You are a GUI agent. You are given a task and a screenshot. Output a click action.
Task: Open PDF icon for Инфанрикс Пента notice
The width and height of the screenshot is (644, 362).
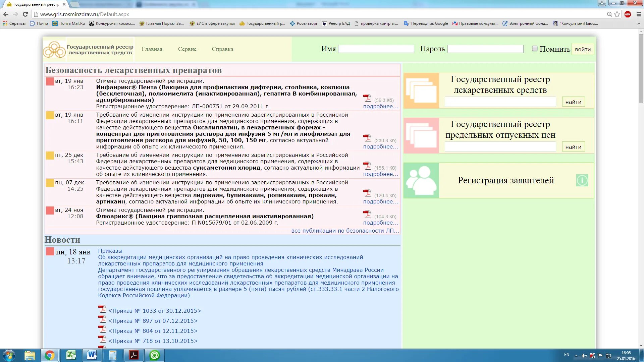pyautogui.click(x=367, y=98)
